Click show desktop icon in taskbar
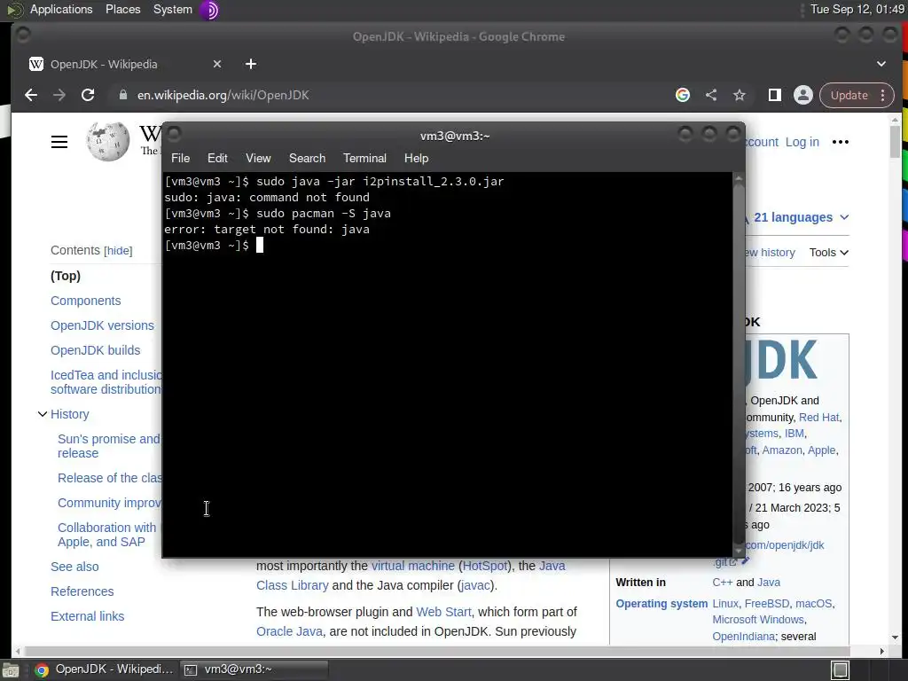The width and height of the screenshot is (908, 681). pos(10,670)
